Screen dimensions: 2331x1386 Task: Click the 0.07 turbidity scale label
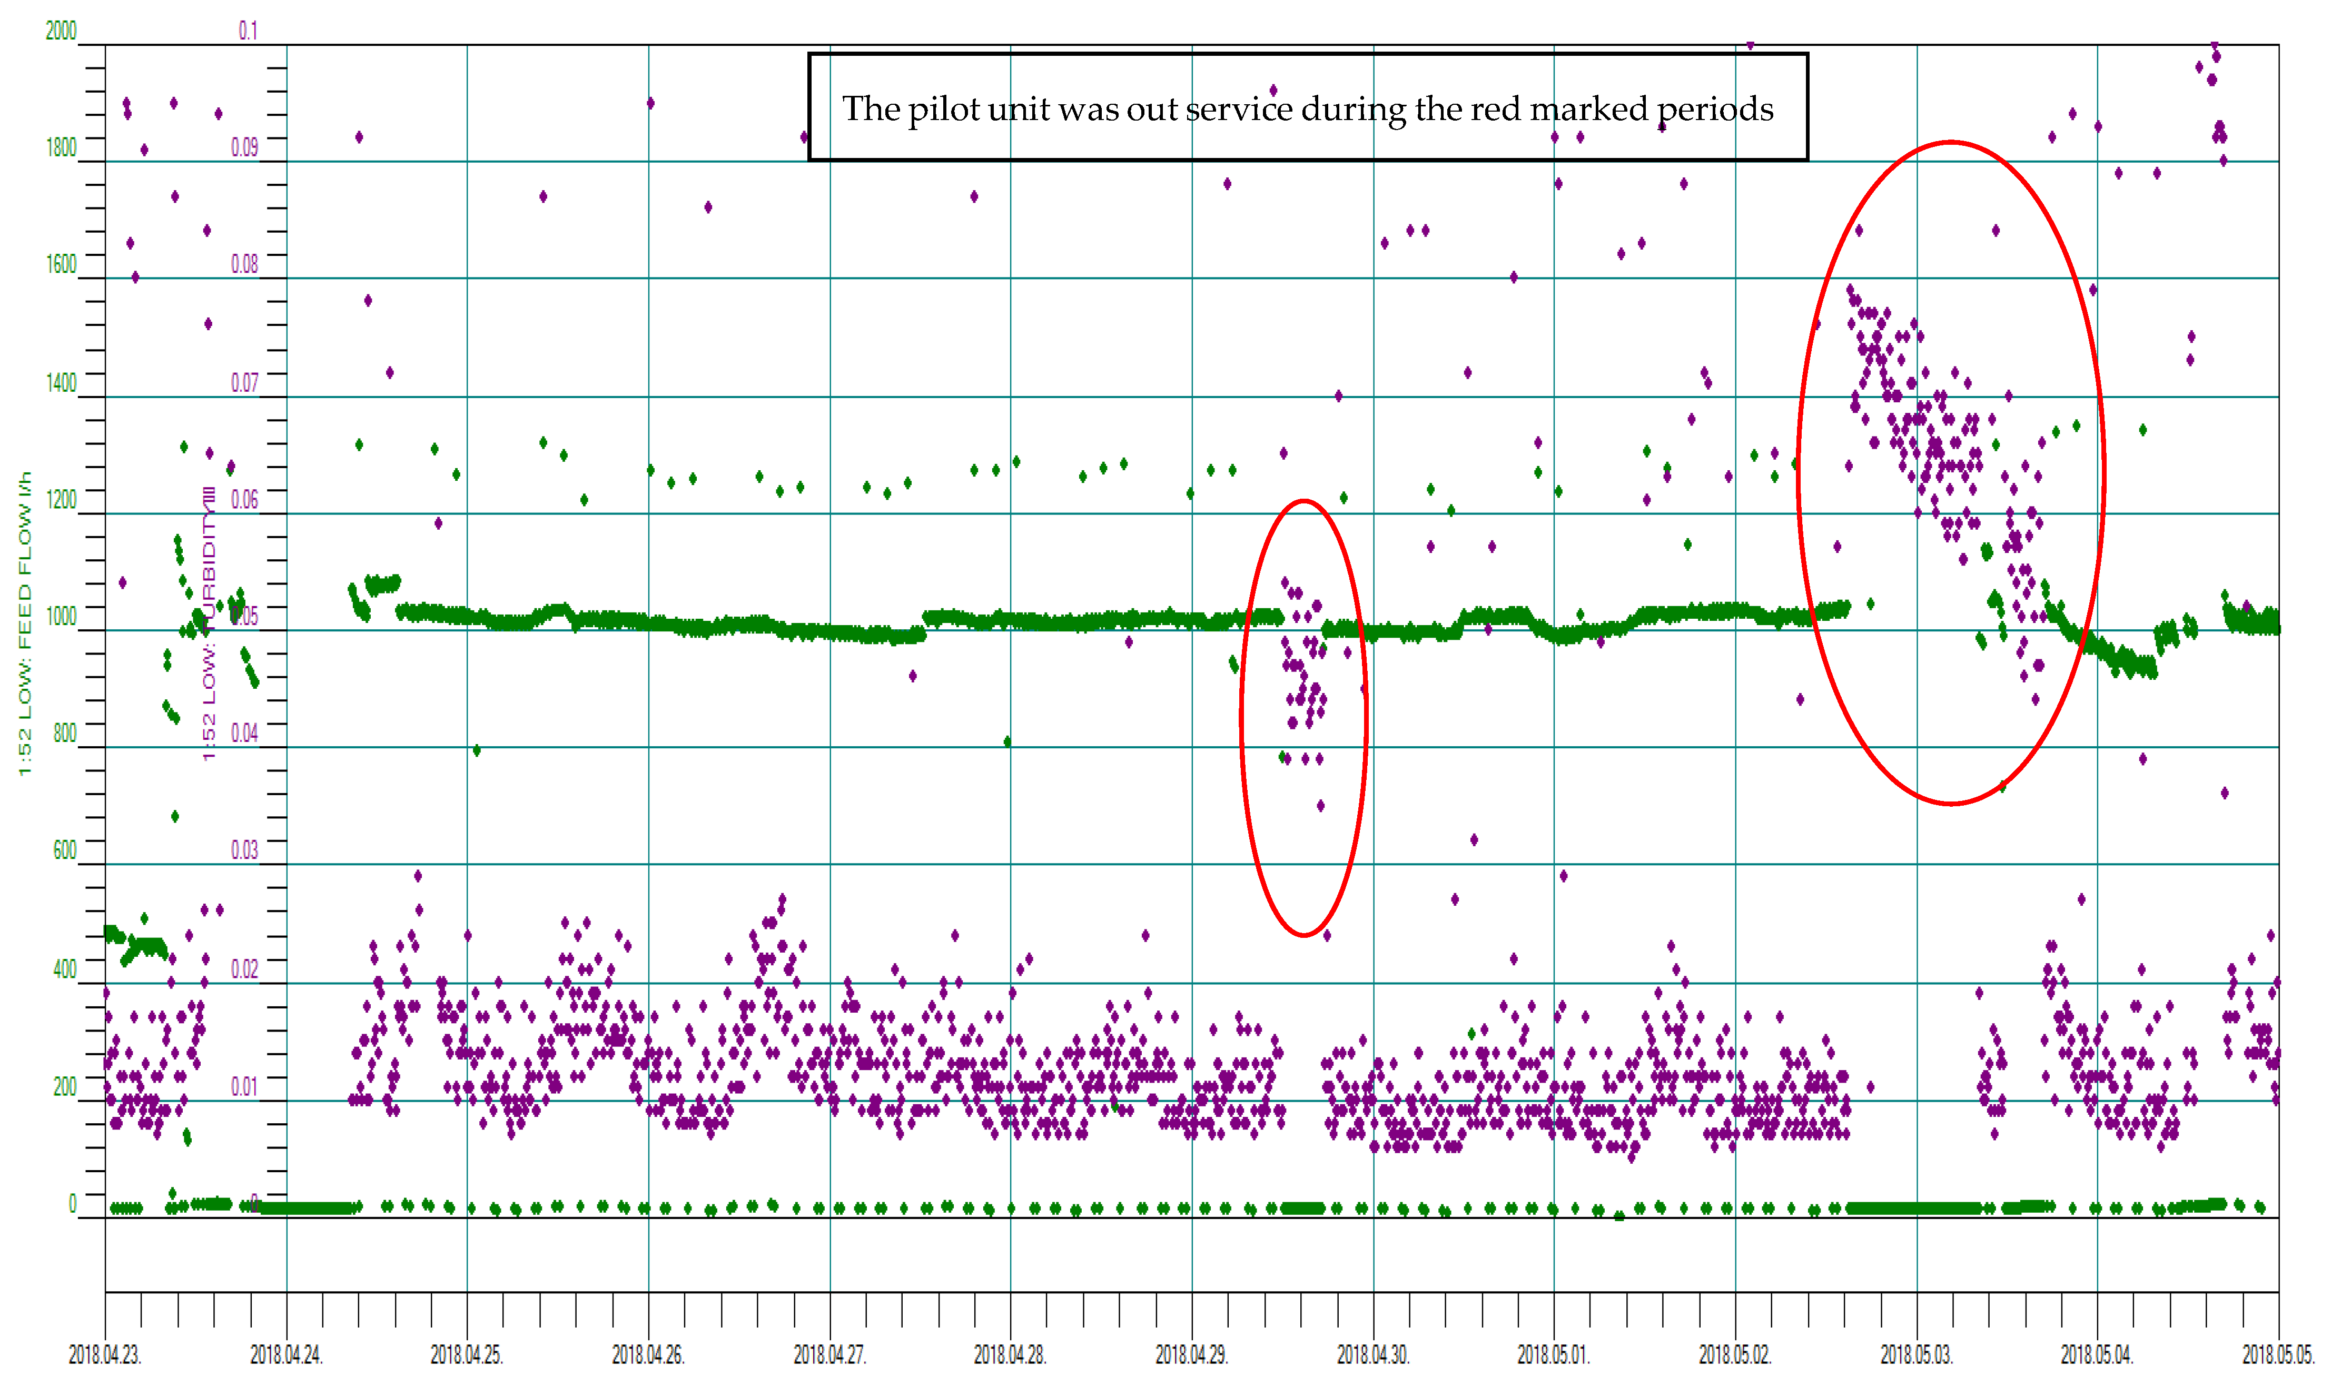[x=245, y=382]
